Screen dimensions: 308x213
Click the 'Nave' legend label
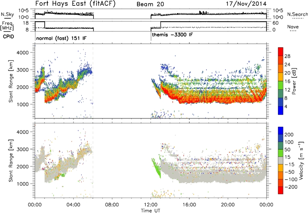coord(293,27)
